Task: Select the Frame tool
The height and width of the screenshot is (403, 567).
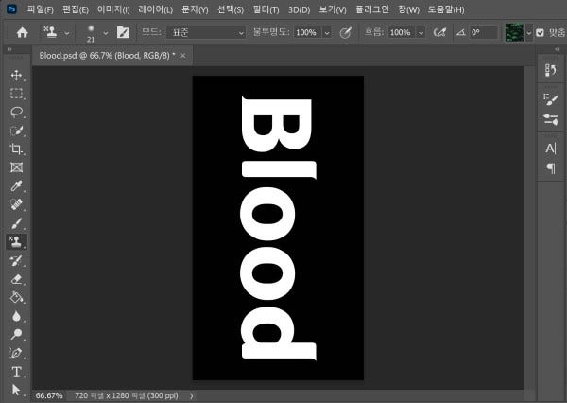Action: pos(16,167)
